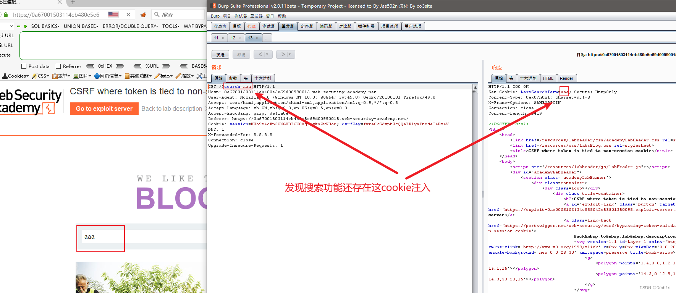
Task: Open the 标记 dropdown
Action: tap(164, 76)
